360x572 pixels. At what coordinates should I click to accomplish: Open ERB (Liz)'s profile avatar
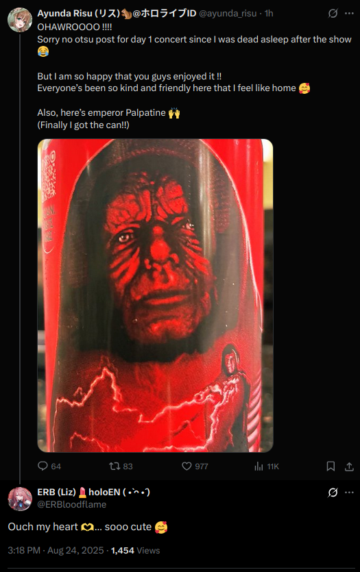click(x=20, y=499)
